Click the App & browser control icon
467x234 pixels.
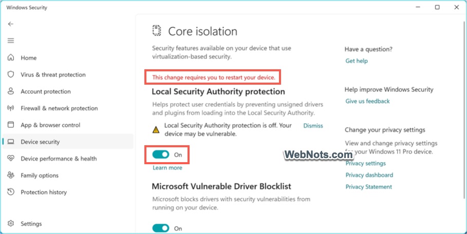click(11, 125)
